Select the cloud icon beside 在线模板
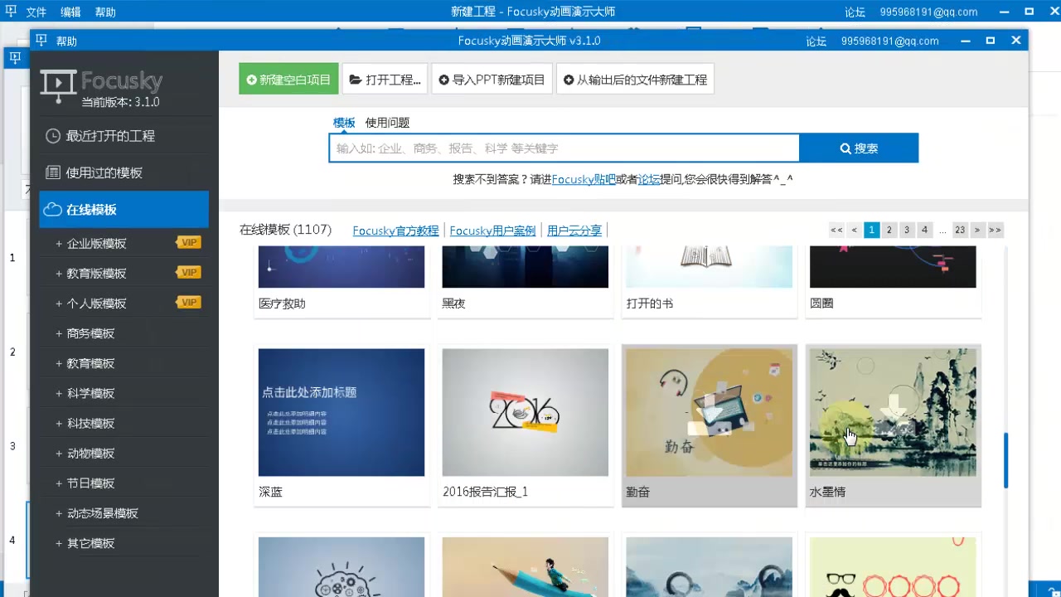Viewport: 1061px width, 597px height. (54, 209)
